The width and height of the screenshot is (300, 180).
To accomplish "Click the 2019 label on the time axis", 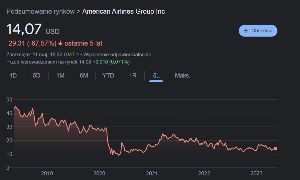I will tap(47, 173).
